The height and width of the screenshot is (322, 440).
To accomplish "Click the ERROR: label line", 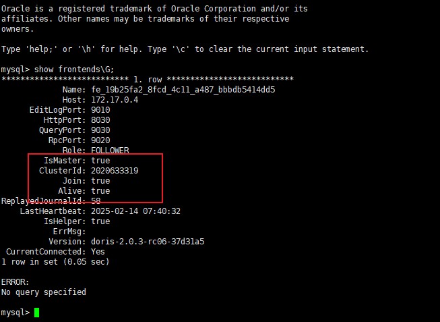I will 15,282.
